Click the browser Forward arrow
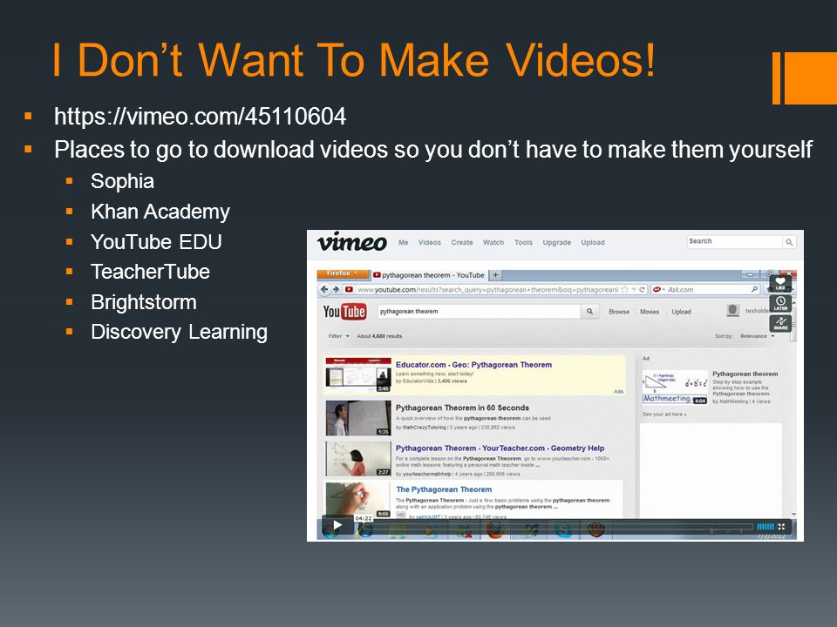This screenshot has height=627, width=837. click(337, 289)
